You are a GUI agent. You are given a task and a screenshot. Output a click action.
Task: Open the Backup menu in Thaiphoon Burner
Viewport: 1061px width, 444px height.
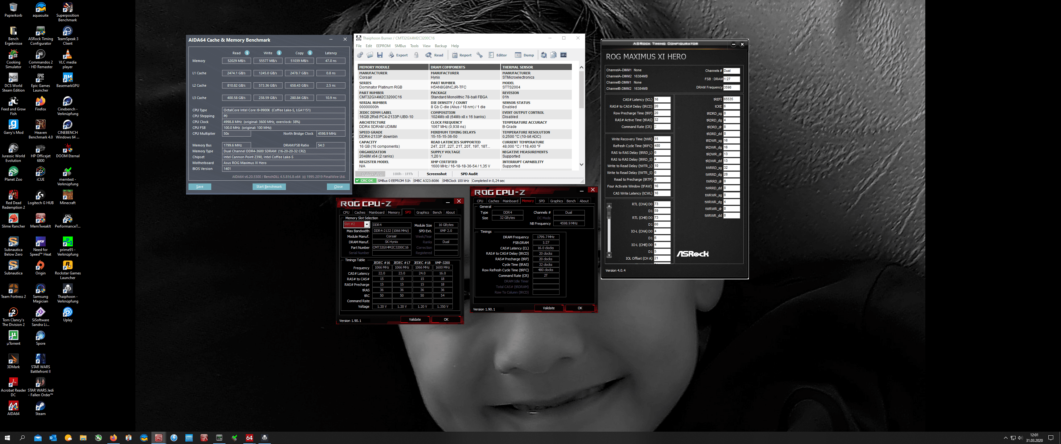point(440,46)
